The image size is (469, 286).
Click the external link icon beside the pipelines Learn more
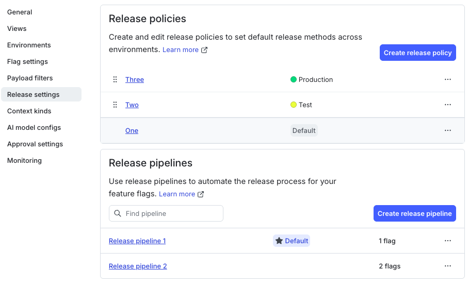[201, 194]
